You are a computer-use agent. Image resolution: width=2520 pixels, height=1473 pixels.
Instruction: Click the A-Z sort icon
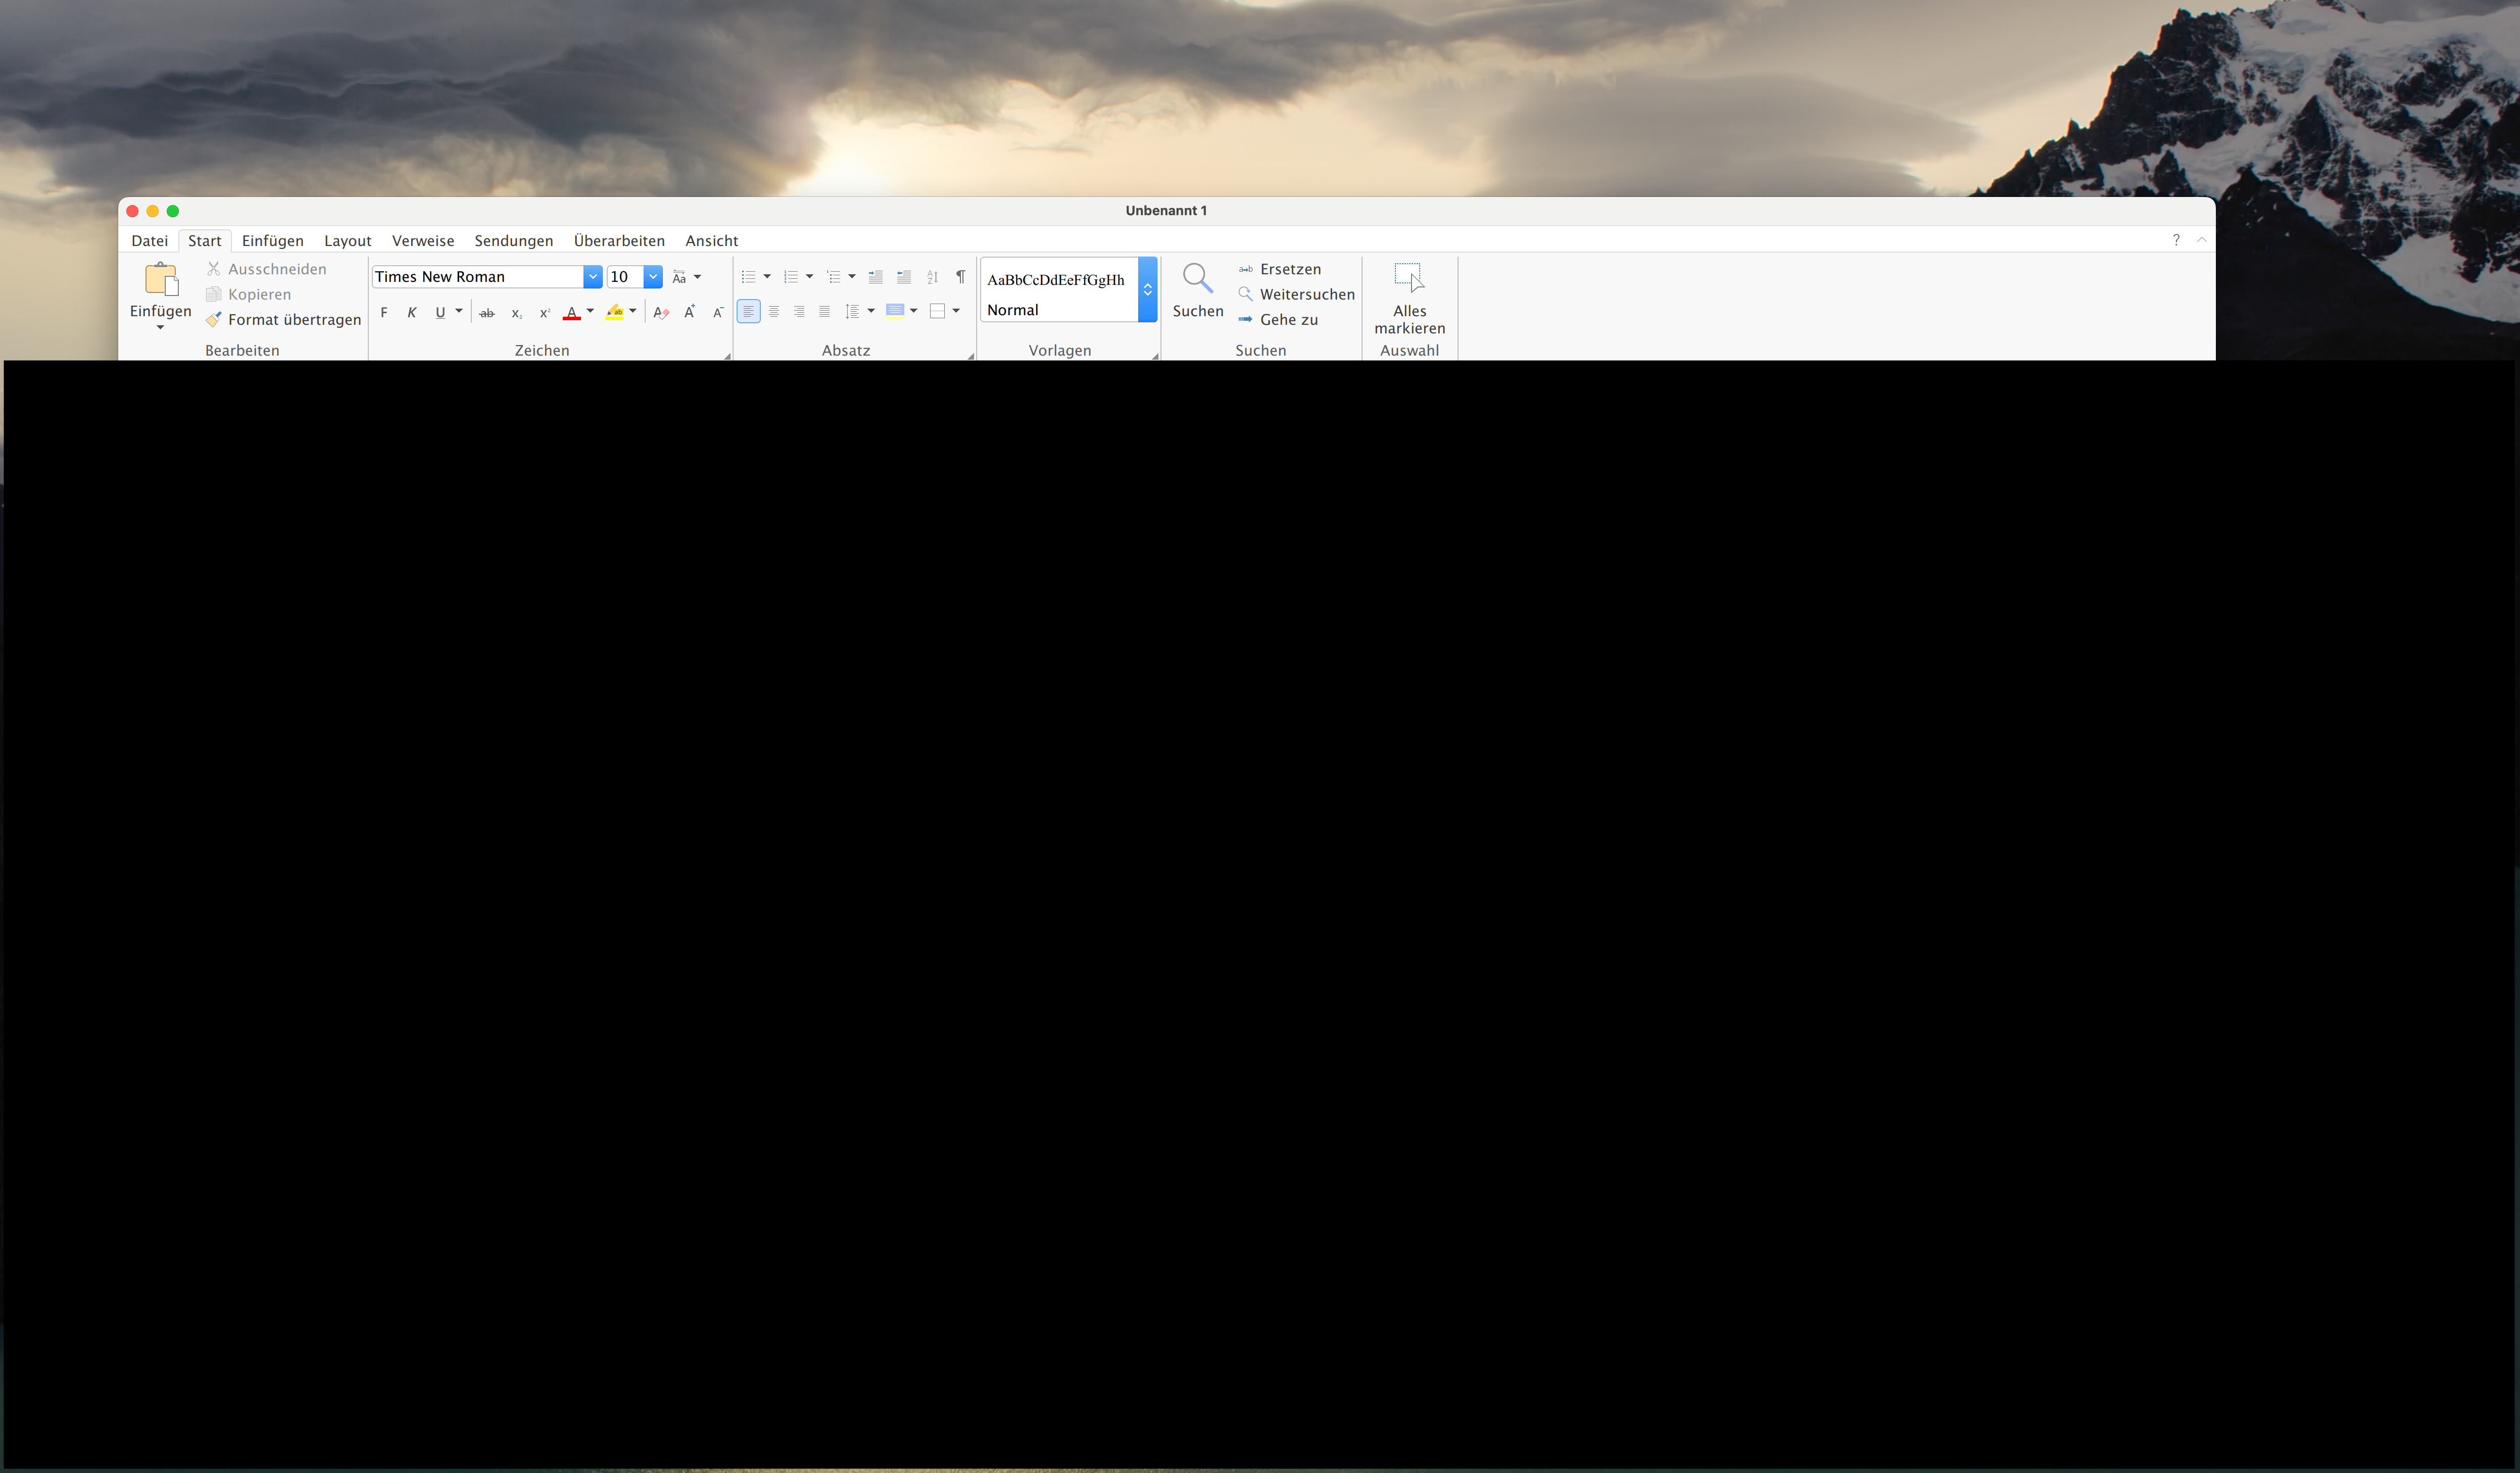932,277
